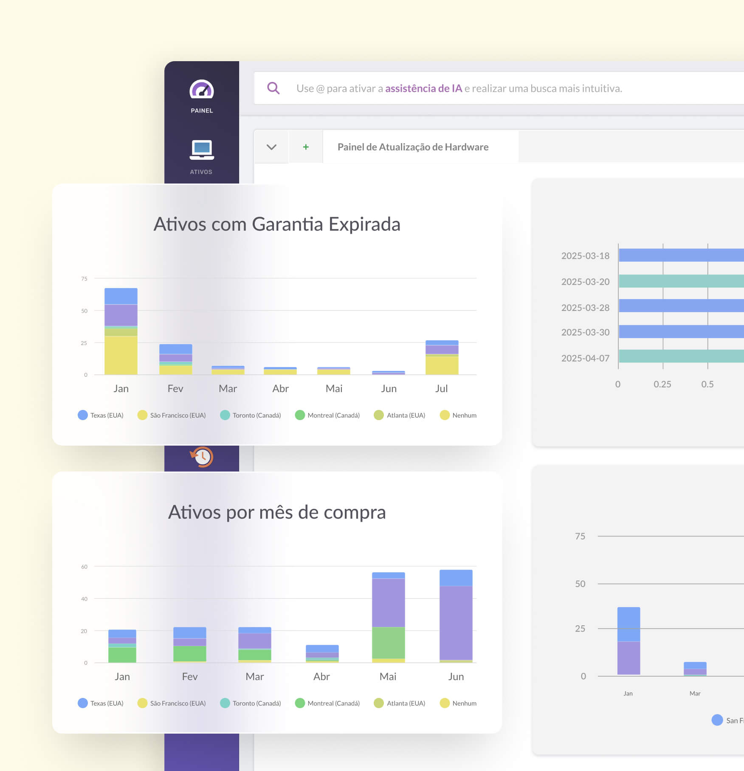Click the purple magnifying glass search icon
The image size is (744, 771).
pos(273,88)
